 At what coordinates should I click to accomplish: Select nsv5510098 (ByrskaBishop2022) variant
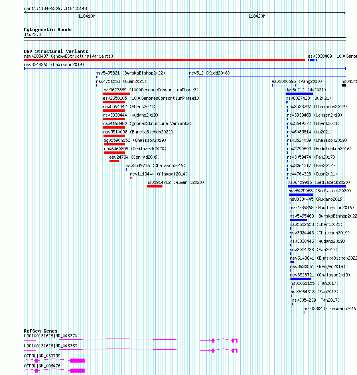(x=138, y=132)
